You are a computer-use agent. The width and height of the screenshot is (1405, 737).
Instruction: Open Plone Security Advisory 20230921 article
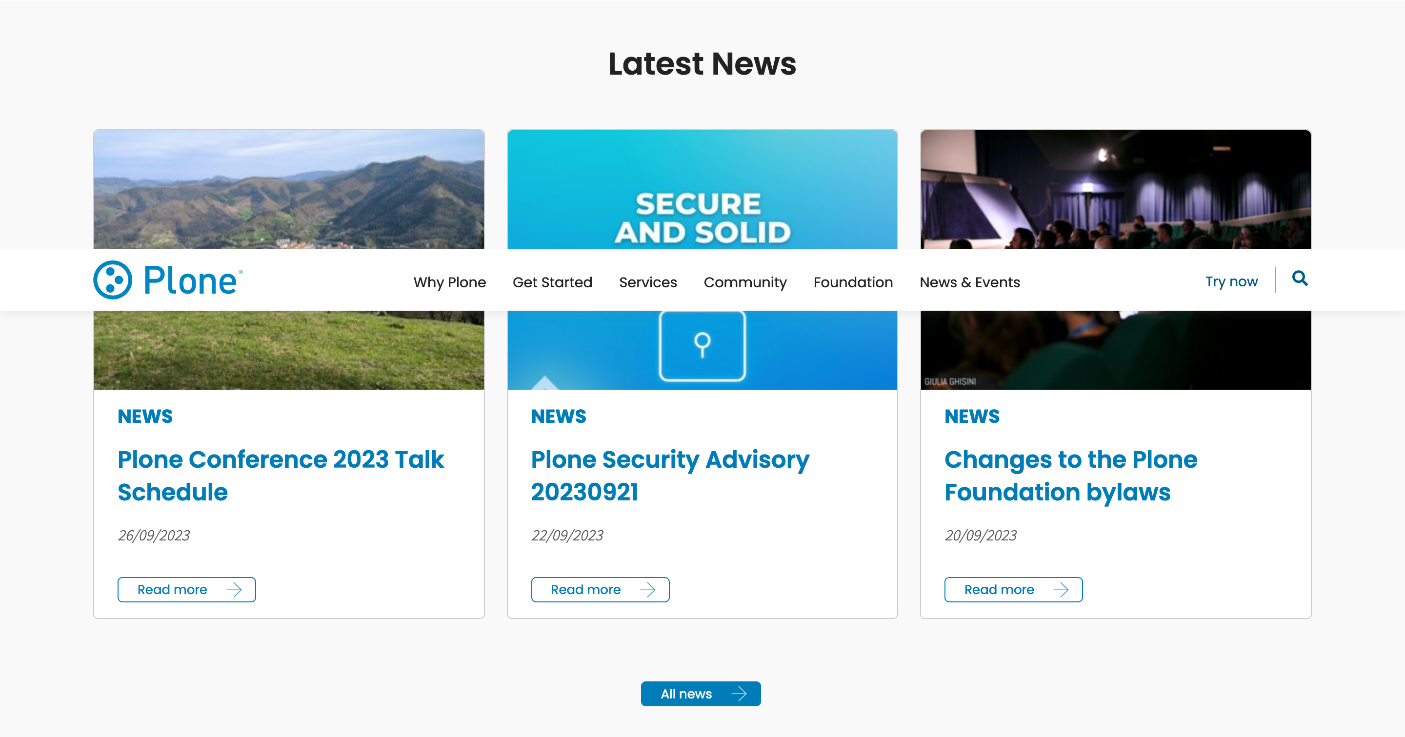(x=670, y=476)
